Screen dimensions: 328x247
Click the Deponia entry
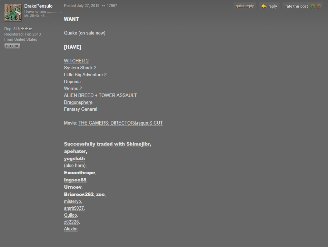tap(72, 81)
